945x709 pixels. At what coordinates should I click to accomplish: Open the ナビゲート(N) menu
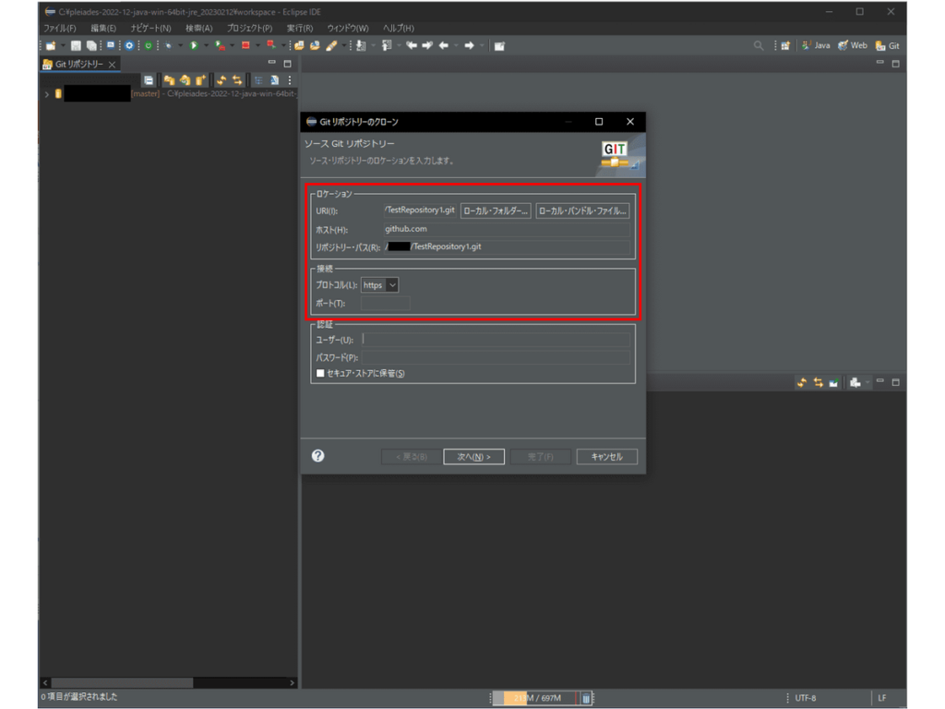pos(150,29)
